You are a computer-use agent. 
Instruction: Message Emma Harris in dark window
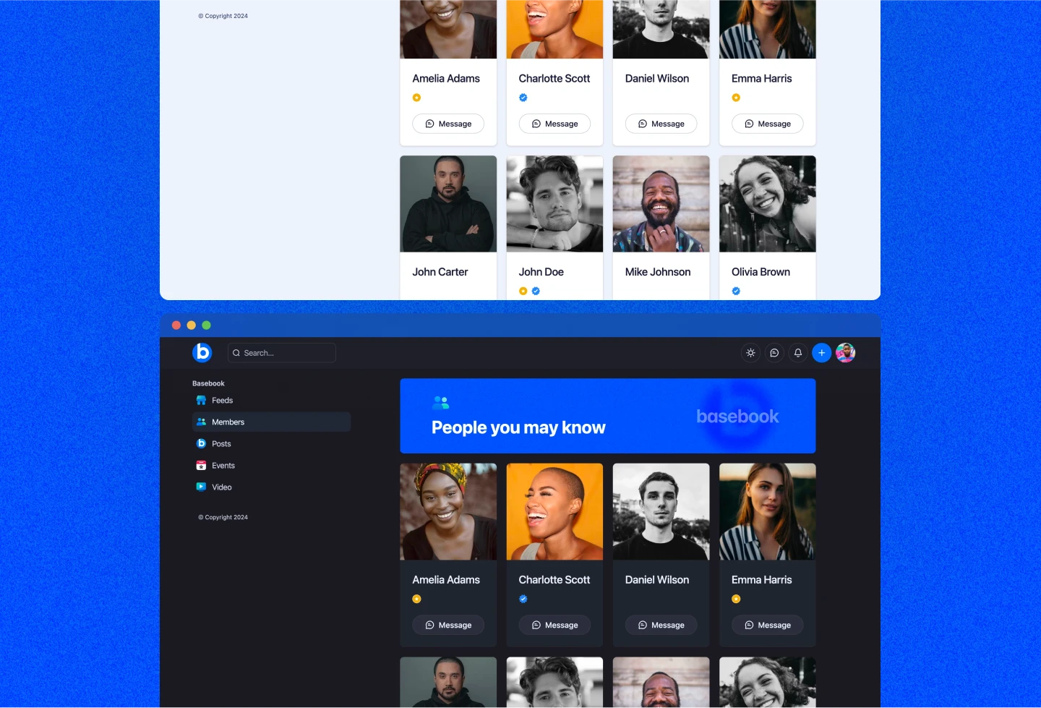coord(768,625)
